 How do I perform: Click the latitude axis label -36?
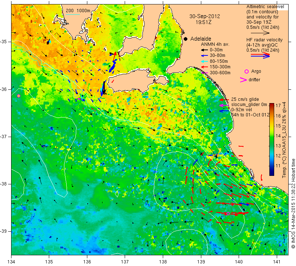click(x=3, y=89)
